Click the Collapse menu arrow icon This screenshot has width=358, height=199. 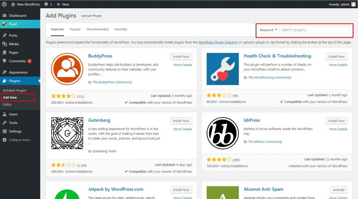click(4, 140)
